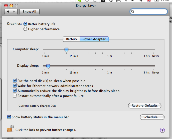
Task: Uncheck Put the hard disk(s) to sleep
Action: 15,80
